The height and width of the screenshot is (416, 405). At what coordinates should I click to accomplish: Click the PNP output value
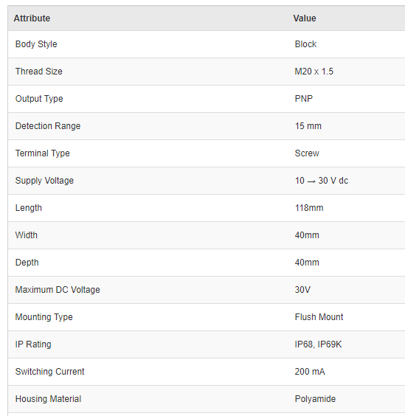304,99
